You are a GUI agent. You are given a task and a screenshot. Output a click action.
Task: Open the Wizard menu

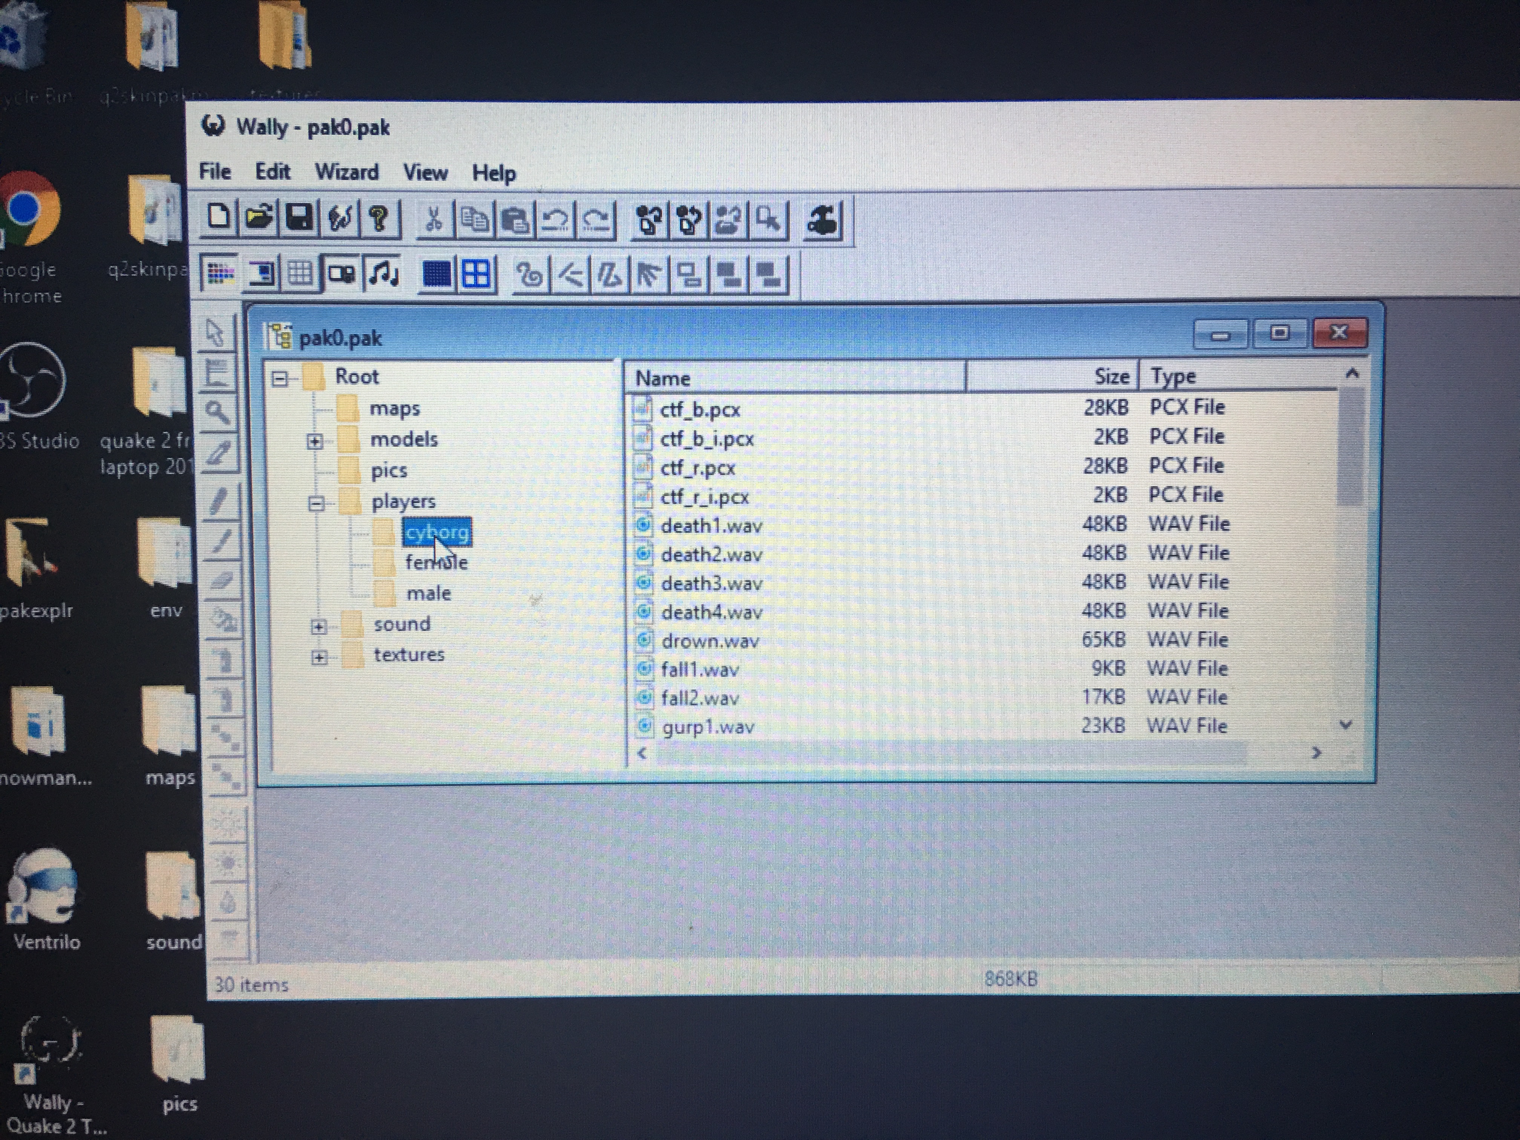346,172
